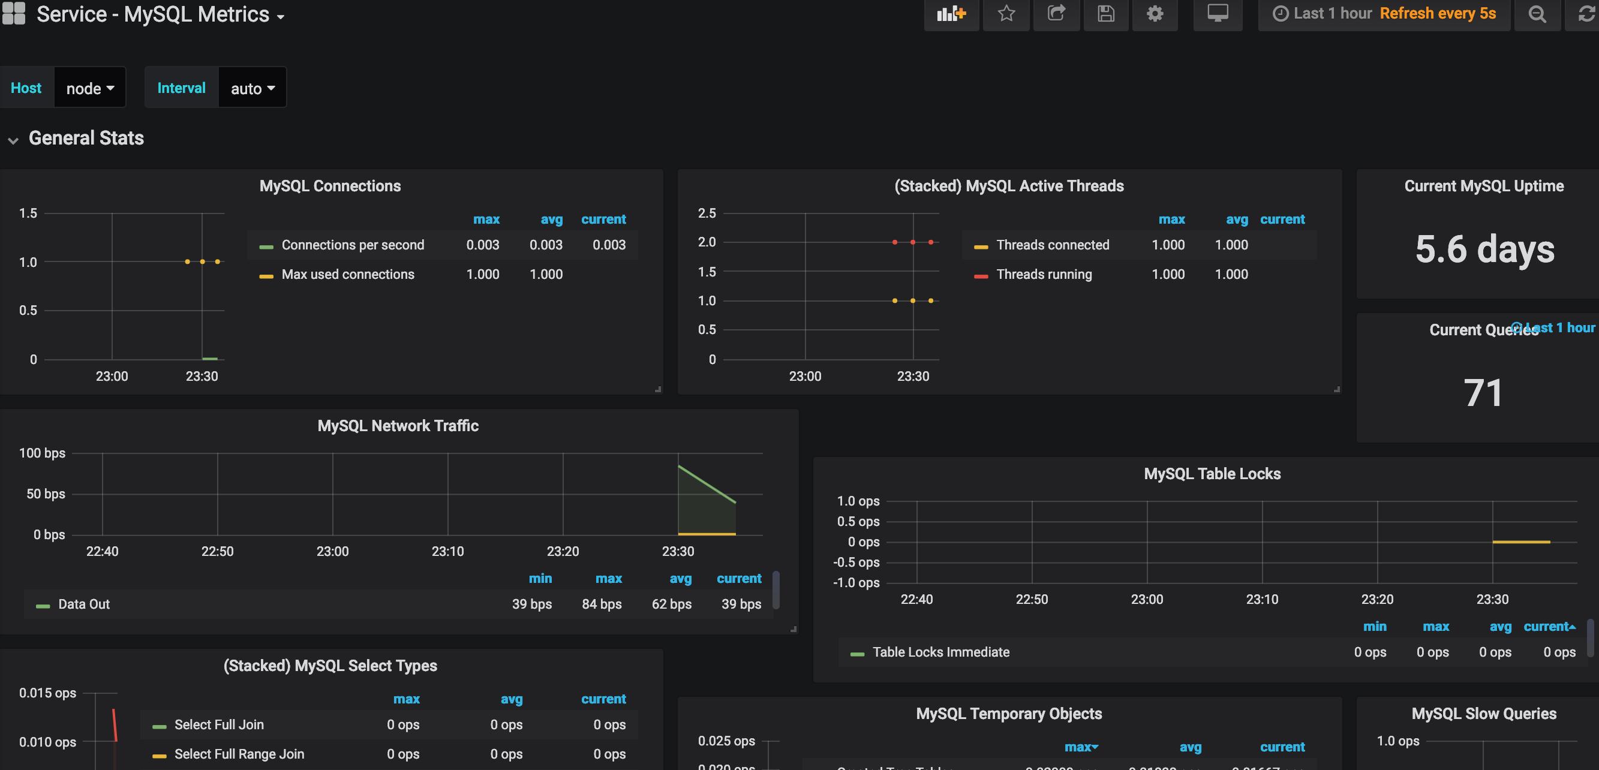Click the Interval variable label
1599x770 pixels.
point(181,88)
